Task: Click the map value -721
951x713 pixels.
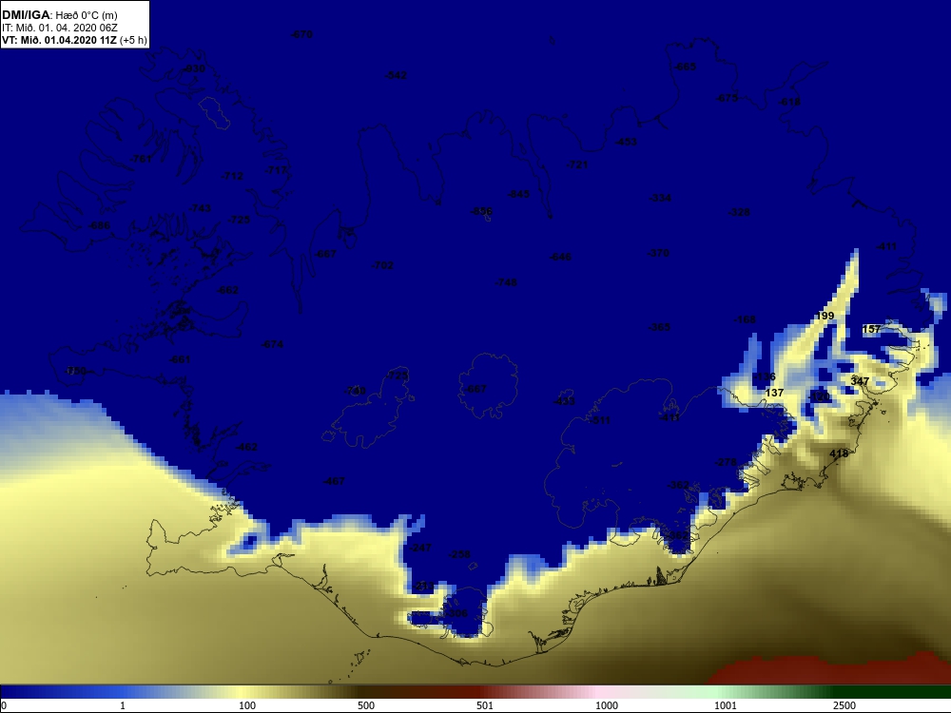Action: pyautogui.click(x=577, y=164)
